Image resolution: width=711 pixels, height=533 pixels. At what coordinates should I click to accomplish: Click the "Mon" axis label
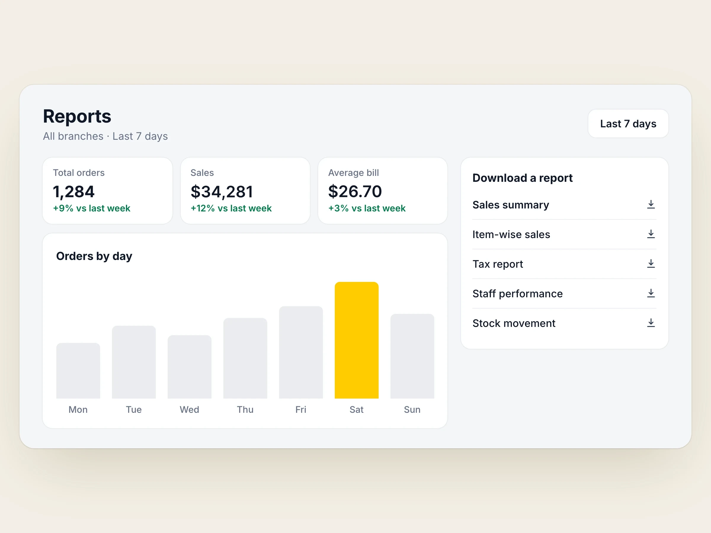coord(78,410)
